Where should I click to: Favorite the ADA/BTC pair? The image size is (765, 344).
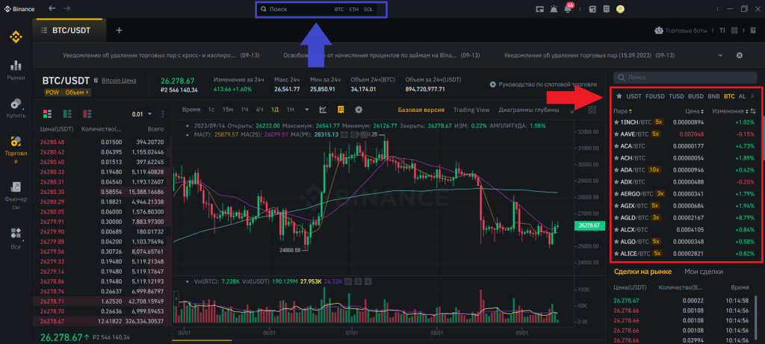[x=616, y=170]
